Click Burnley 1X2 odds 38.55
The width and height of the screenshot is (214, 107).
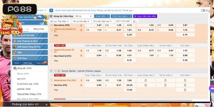click(x=130, y=85)
